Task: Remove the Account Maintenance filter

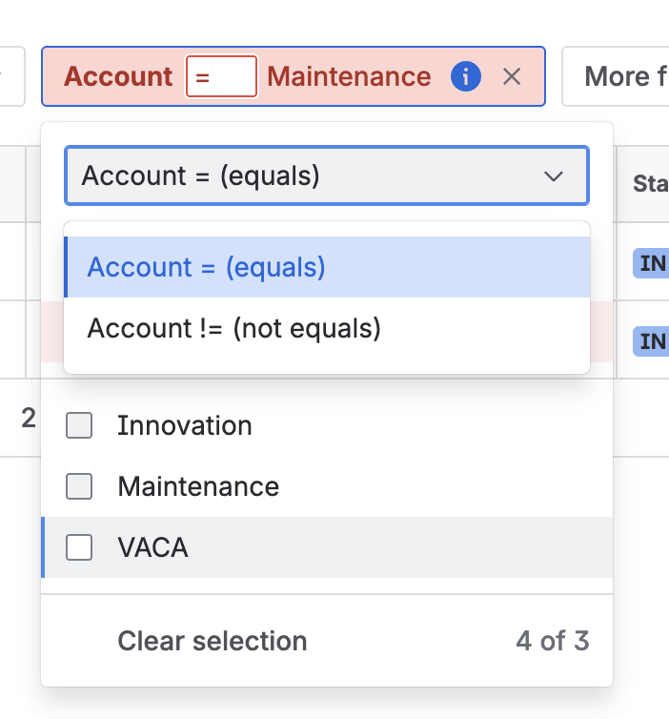Action: coord(512,76)
